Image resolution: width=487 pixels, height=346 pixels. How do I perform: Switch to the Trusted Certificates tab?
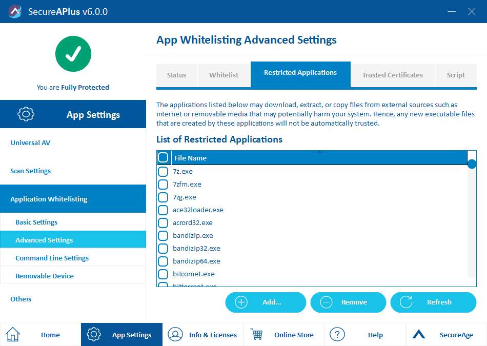[393, 75]
